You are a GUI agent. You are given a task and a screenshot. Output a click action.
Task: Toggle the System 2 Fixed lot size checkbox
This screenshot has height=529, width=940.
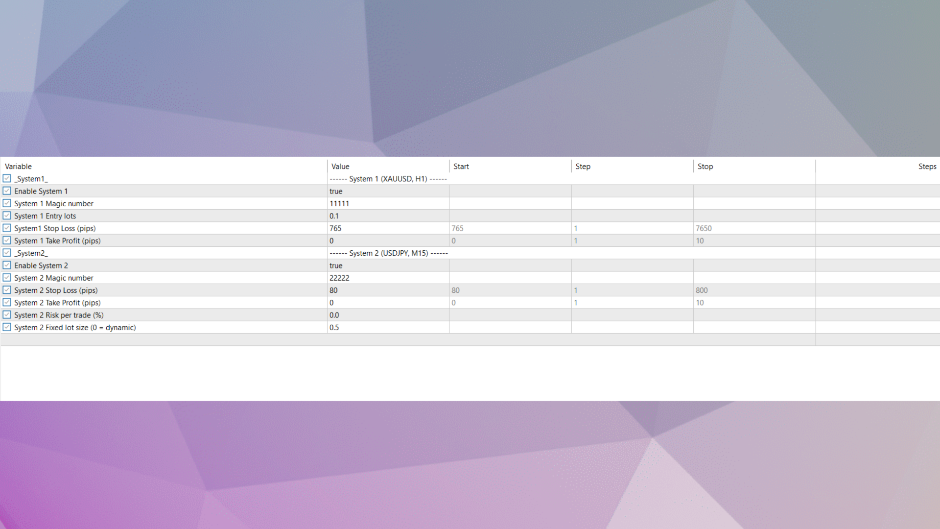coord(7,327)
